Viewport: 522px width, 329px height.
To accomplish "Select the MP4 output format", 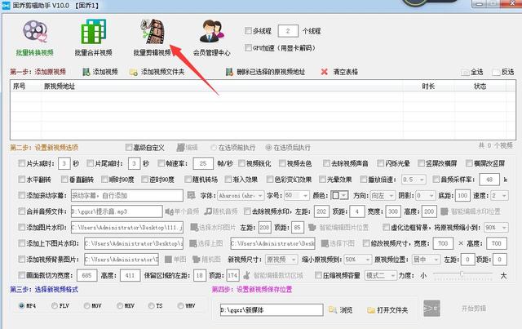I will [21, 305].
